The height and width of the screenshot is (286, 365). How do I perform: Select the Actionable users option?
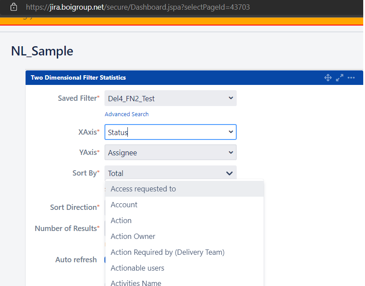184,268
